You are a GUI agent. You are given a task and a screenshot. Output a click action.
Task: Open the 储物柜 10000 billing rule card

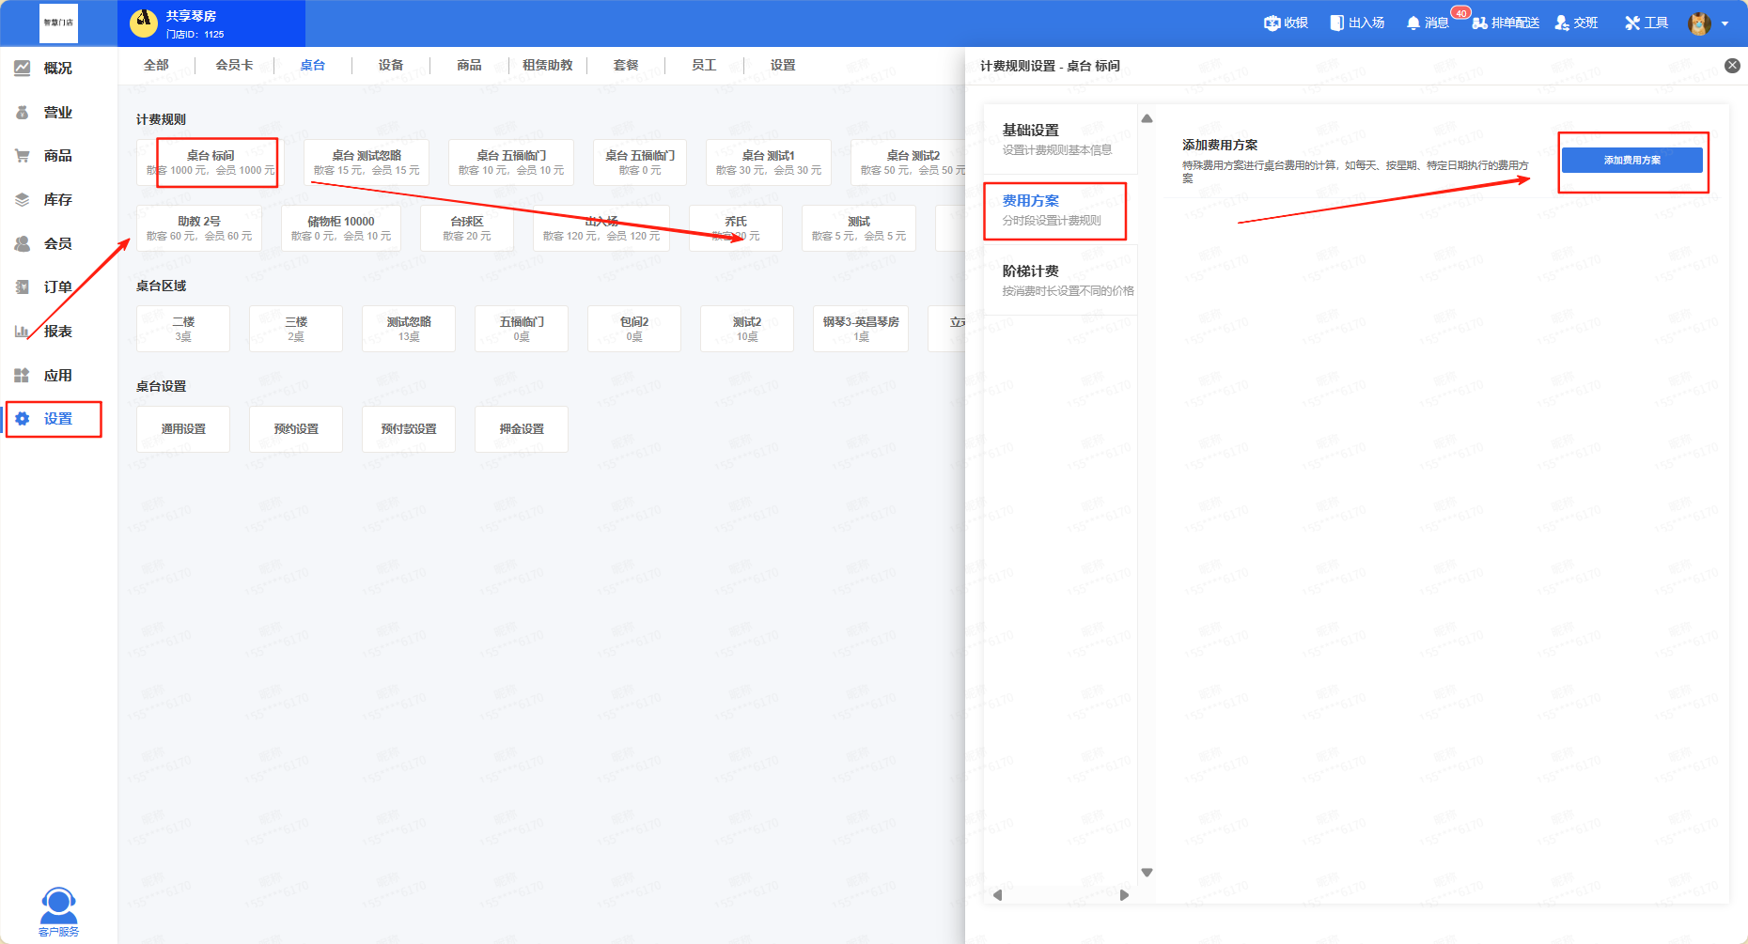tap(341, 228)
